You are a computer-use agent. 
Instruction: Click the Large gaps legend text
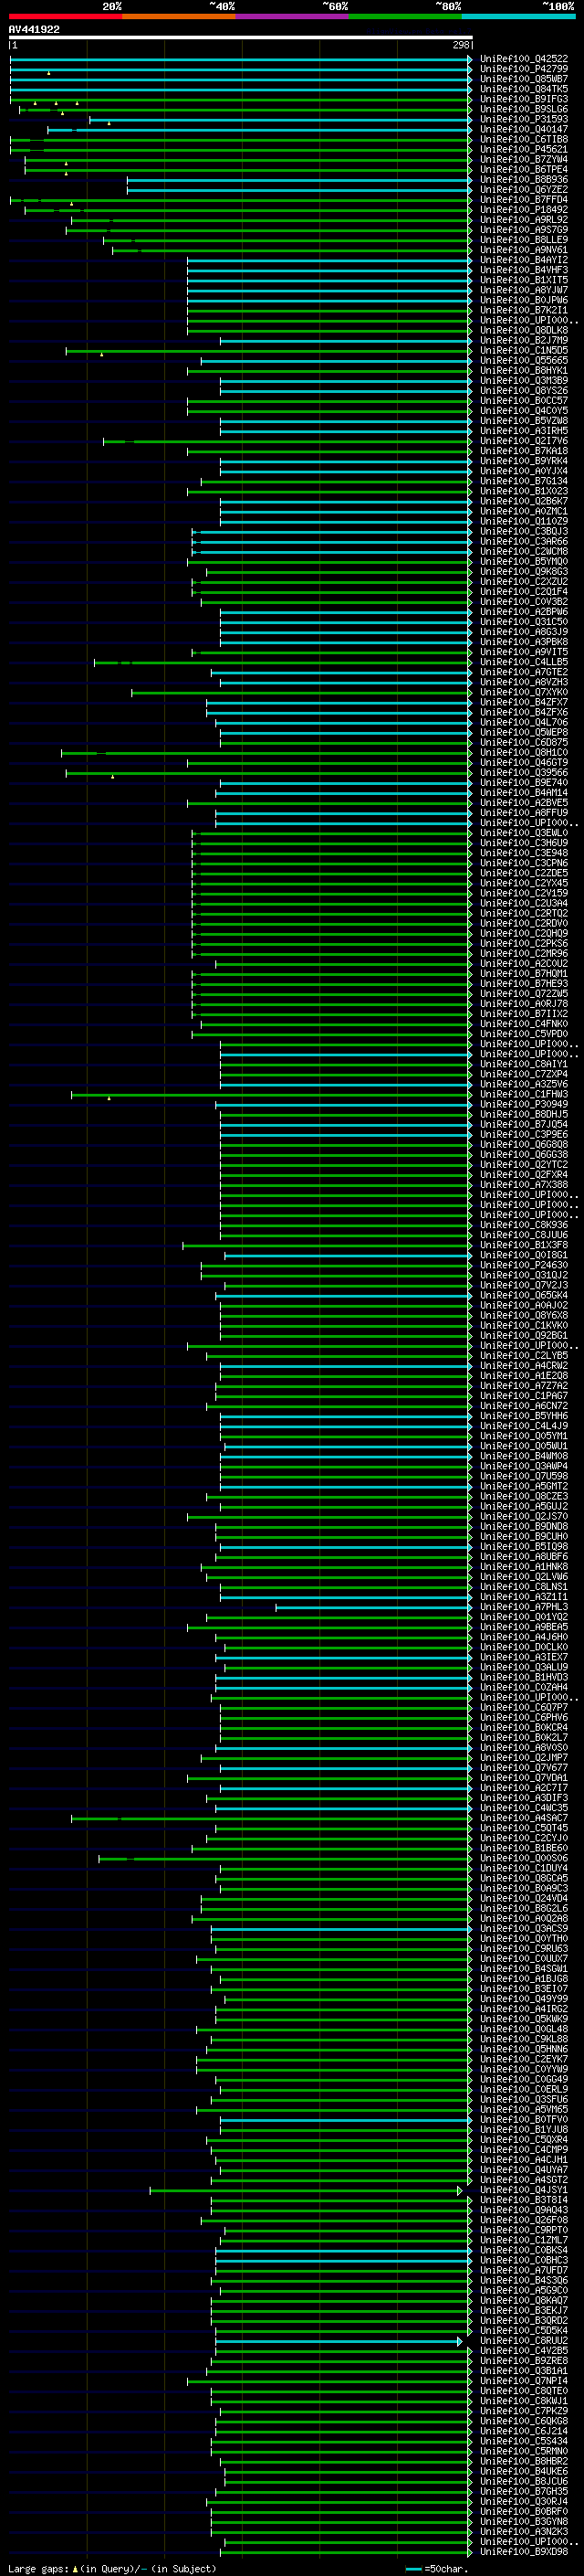pos(38,2568)
